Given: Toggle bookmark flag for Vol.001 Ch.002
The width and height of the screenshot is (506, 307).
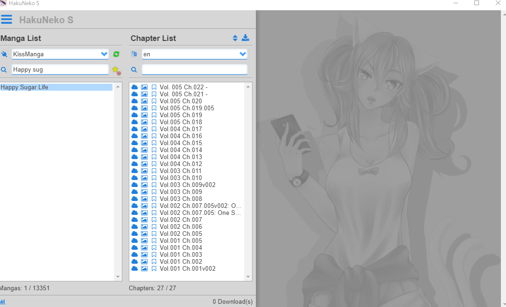Looking at the screenshot, I should [x=154, y=261].
